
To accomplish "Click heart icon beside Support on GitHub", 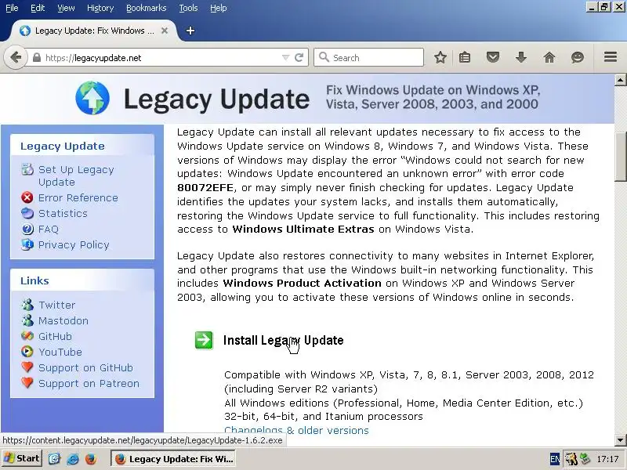I will click(x=27, y=367).
